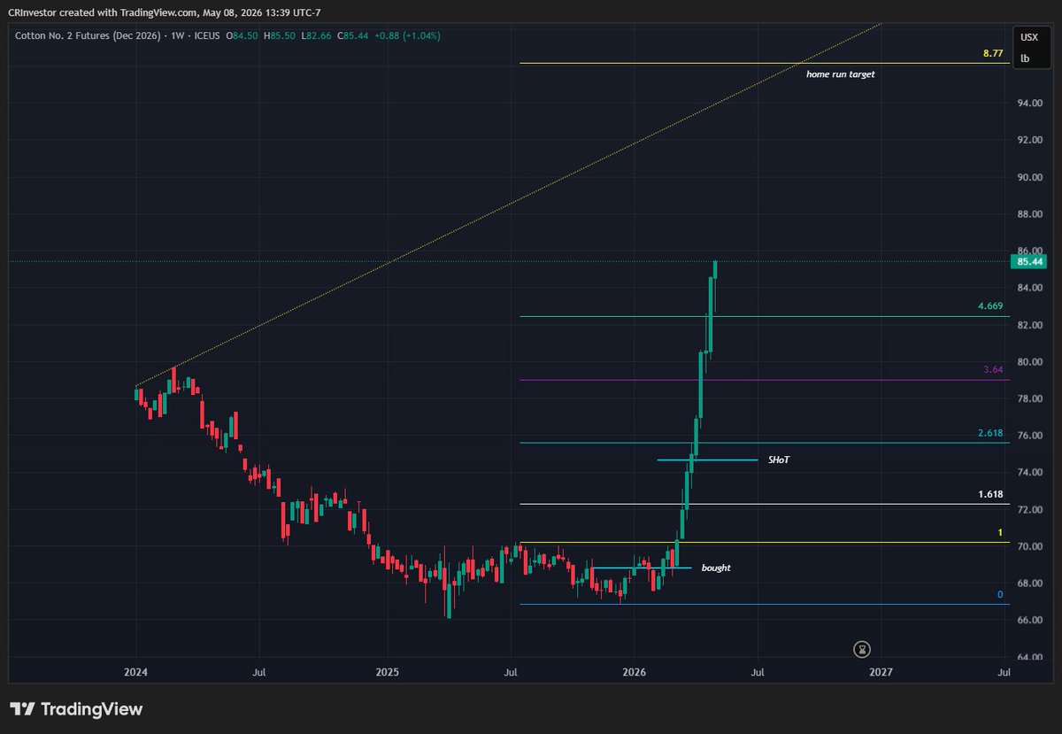Screen dimensions: 1062x734
Task: Click the H85.50 high value
Action: tap(280, 35)
